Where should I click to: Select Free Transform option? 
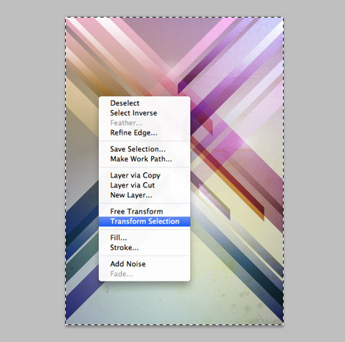click(144, 211)
